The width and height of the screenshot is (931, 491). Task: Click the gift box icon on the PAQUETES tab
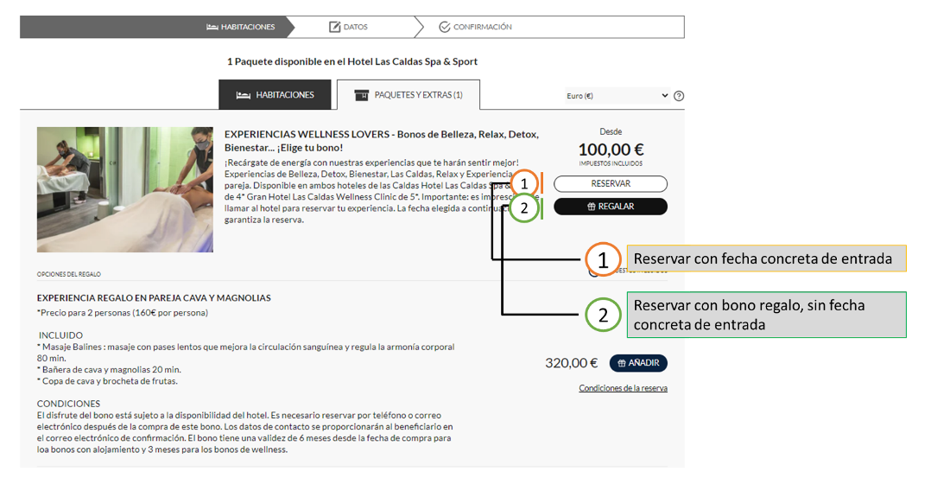coord(361,95)
